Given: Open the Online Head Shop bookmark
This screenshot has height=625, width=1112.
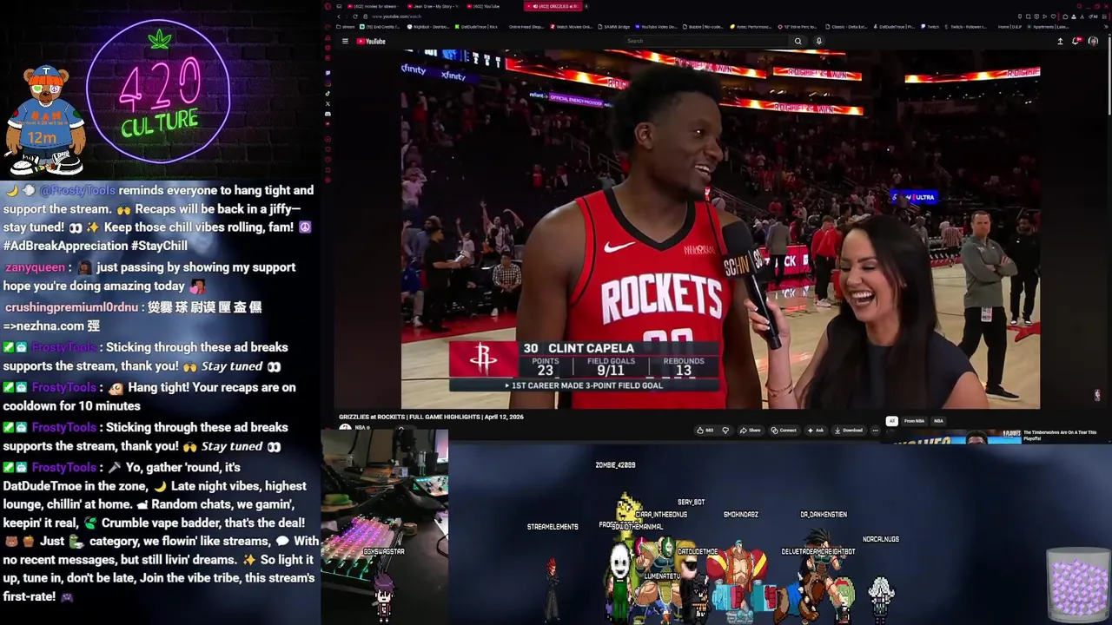Looking at the screenshot, I should pyautogui.click(x=526, y=27).
